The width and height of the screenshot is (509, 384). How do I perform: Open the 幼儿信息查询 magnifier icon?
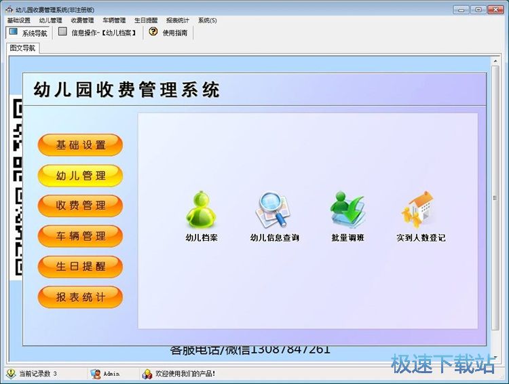(273, 210)
